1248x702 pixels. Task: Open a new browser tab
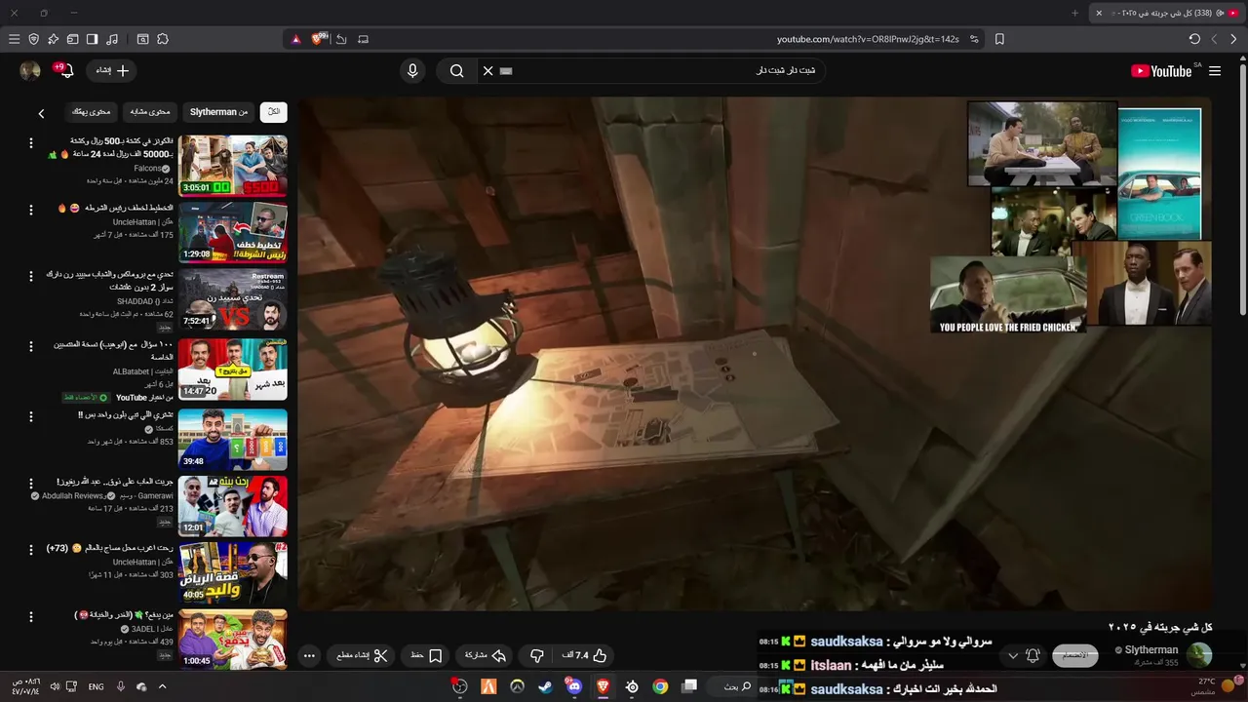[1075, 13]
